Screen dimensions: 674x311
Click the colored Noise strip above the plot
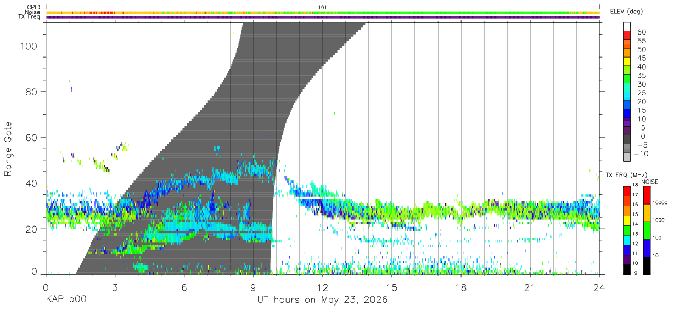pyautogui.click(x=323, y=12)
